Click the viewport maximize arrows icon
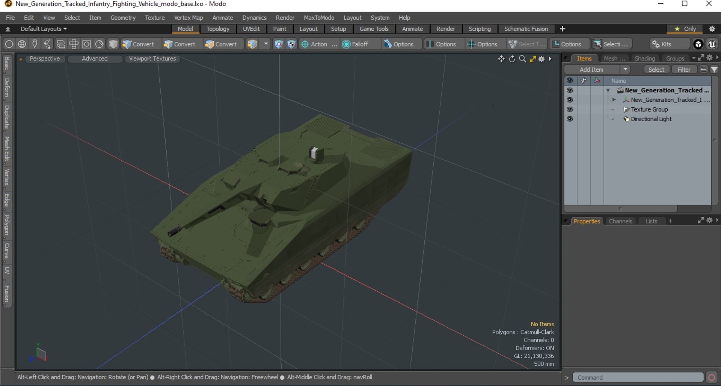721x386 pixels. [x=532, y=59]
